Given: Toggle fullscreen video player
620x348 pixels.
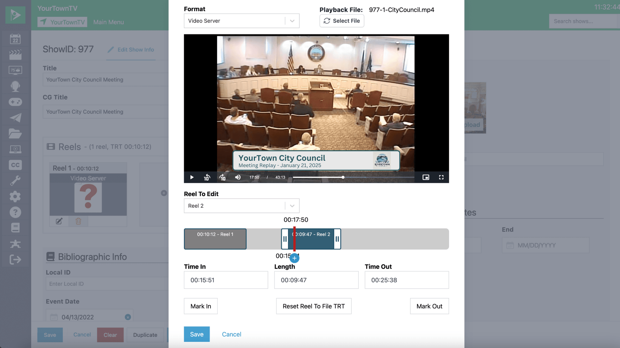Looking at the screenshot, I should (x=441, y=177).
